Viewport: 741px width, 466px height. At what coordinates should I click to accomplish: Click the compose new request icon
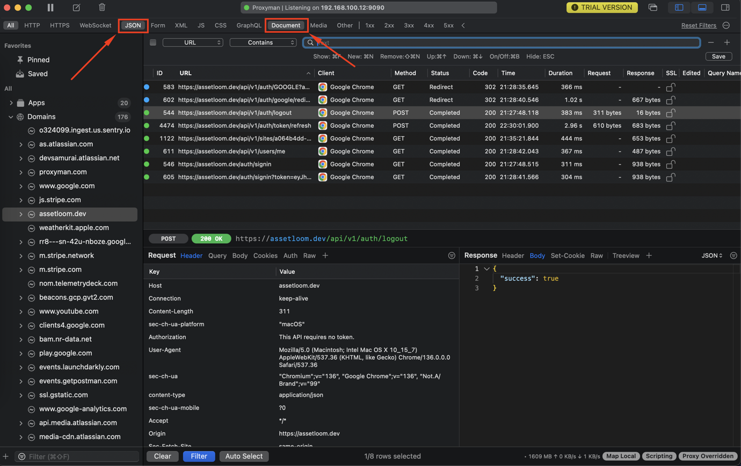[77, 8]
